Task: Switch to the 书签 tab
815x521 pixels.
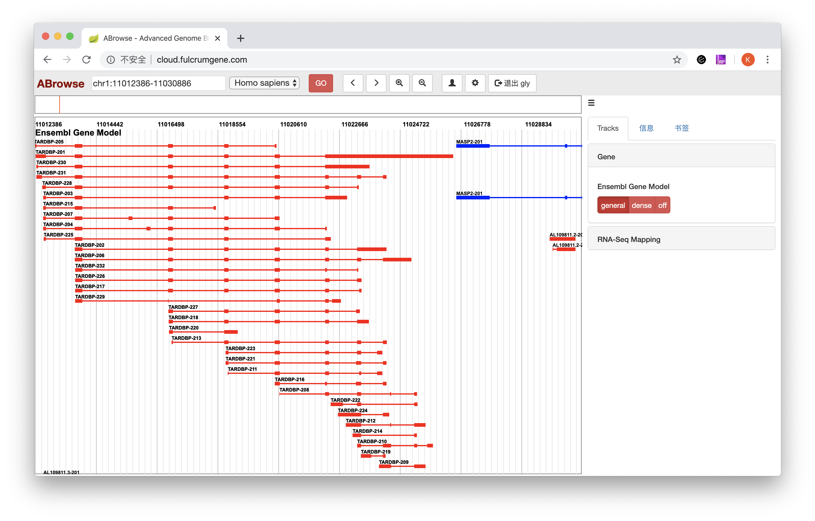Action: 681,128
